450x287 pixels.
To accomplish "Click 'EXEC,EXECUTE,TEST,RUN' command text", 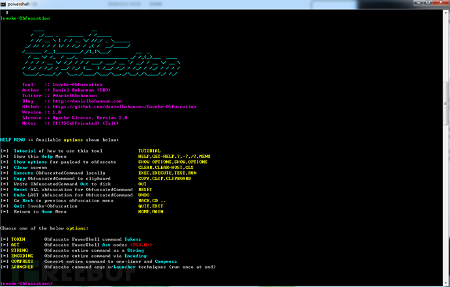I will click(x=168, y=173).
